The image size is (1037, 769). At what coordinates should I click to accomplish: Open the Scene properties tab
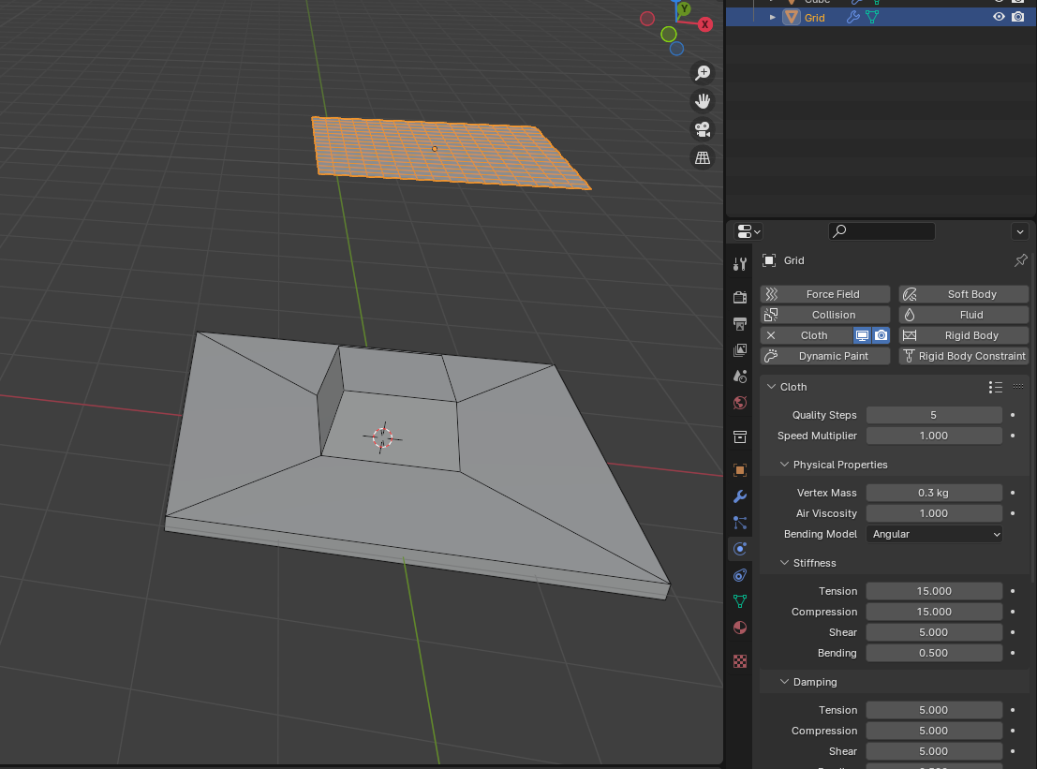[x=740, y=377]
